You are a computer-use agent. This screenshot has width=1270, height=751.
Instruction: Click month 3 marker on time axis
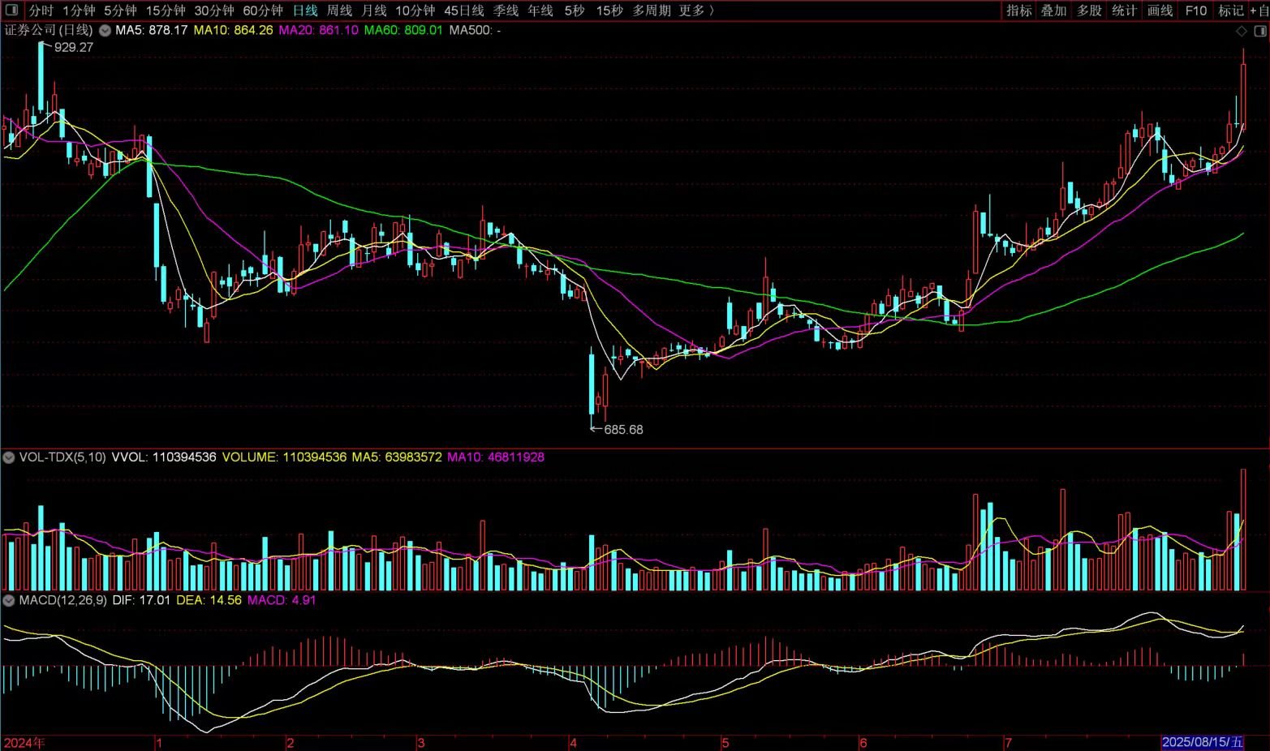pyautogui.click(x=420, y=743)
